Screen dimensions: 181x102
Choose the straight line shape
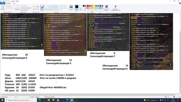click(46, 6)
